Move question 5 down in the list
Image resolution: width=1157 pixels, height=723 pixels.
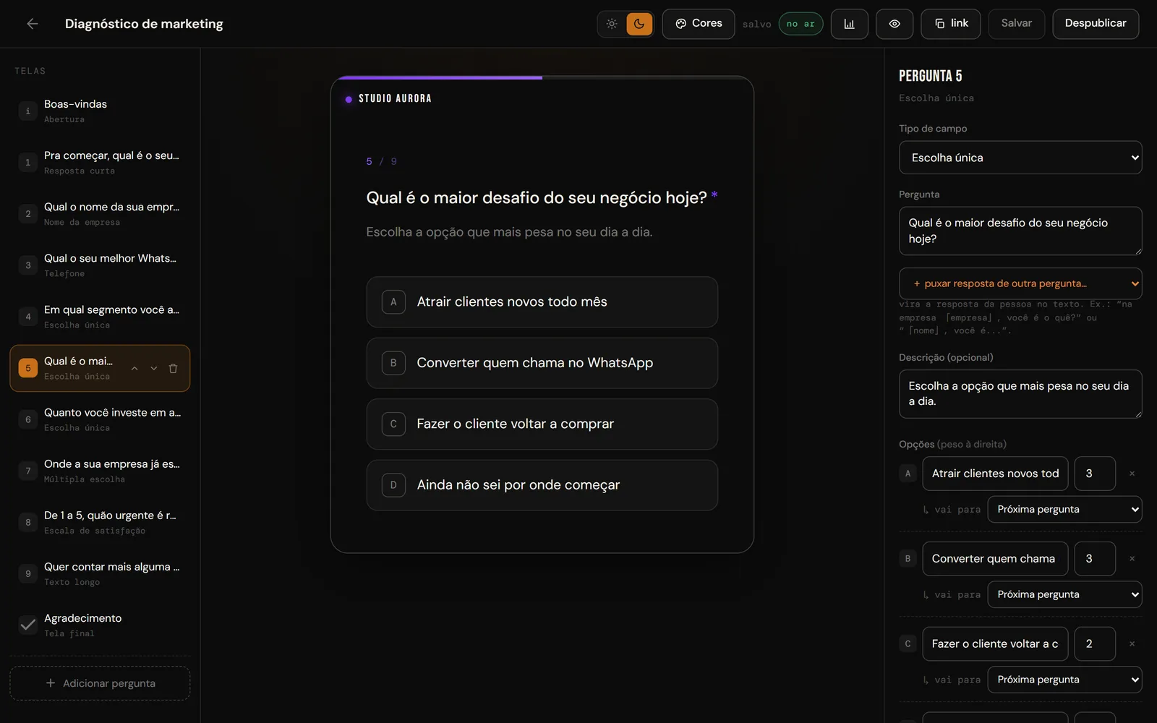point(154,369)
